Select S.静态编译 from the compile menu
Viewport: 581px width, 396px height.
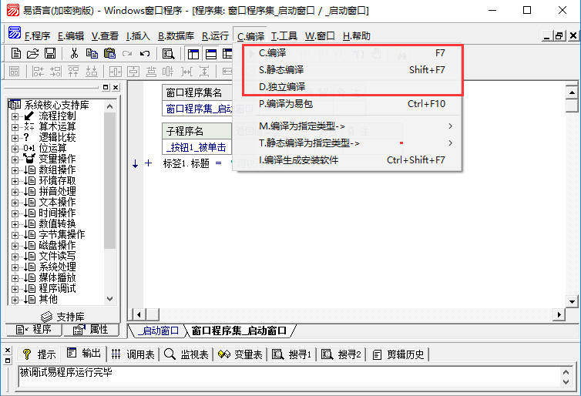[x=281, y=70]
